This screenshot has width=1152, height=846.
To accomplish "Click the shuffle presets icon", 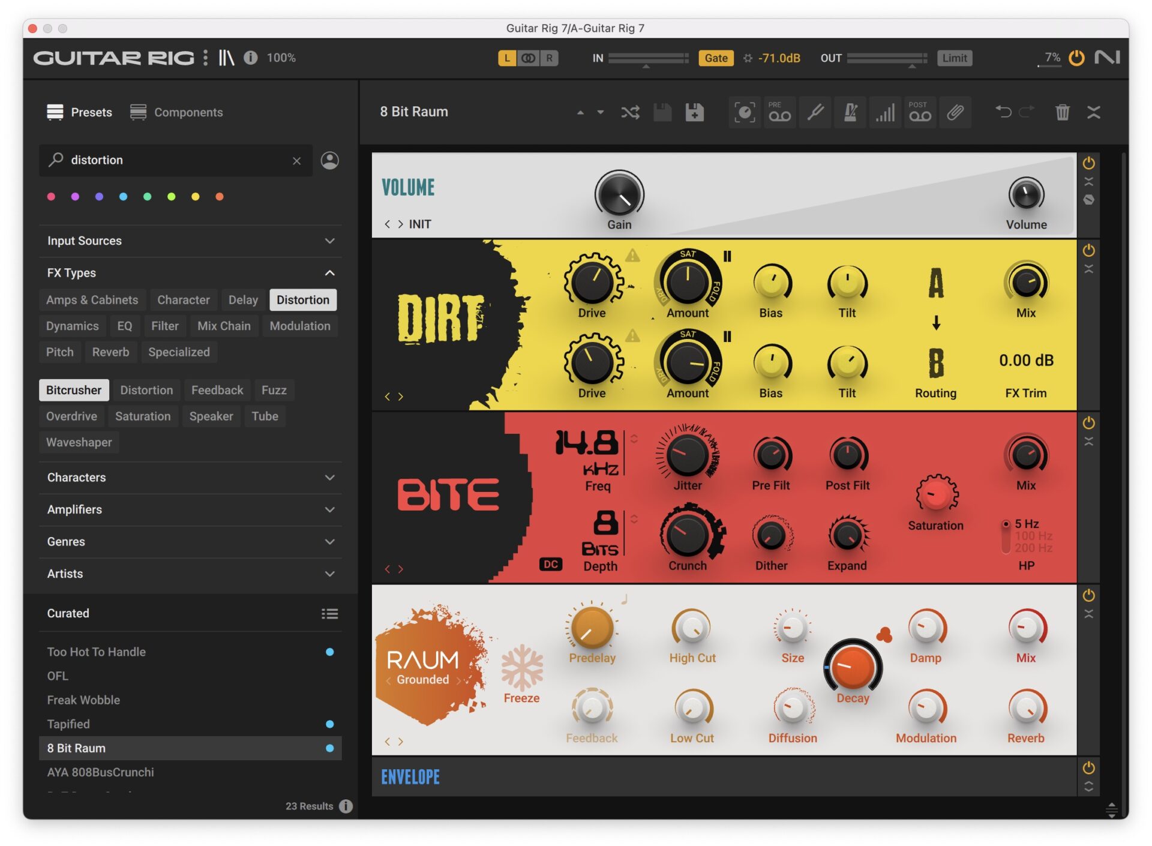I will pos(630,112).
